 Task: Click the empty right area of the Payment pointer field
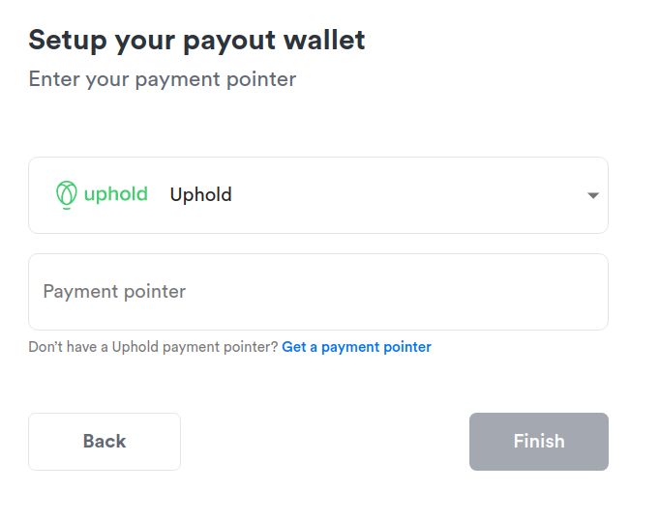484,292
